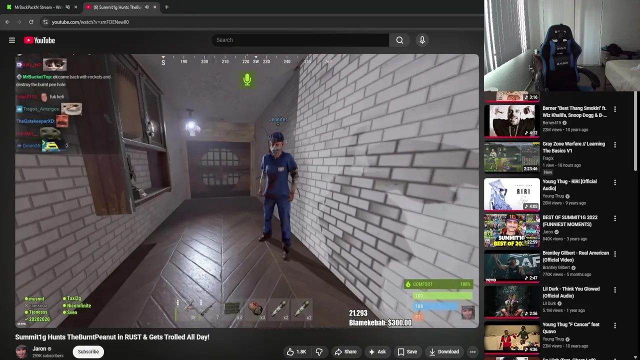The width and height of the screenshot is (640, 360).
Task: Open Young Thug RiRi Official Audio title
Action: tap(569, 184)
